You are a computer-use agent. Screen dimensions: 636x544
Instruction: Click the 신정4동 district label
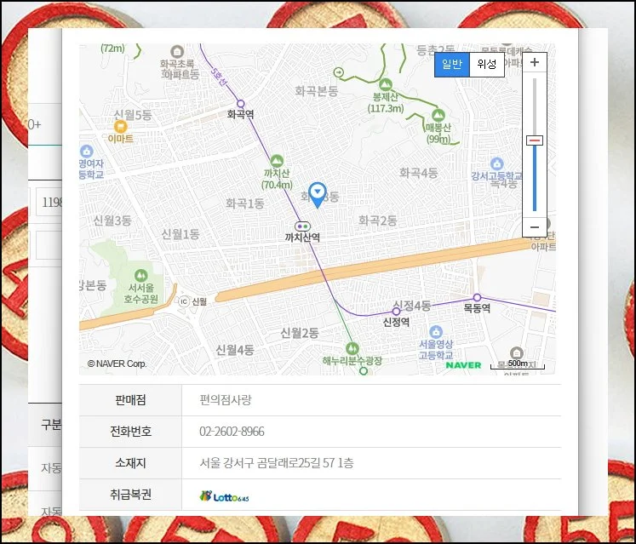(x=412, y=306)
